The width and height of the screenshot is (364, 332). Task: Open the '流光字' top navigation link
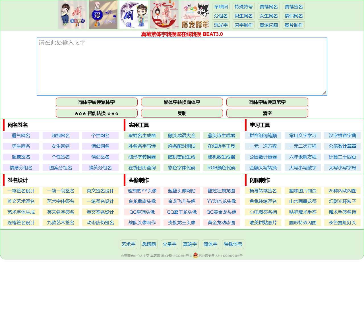pyautogui.click(x=221, y=25)
